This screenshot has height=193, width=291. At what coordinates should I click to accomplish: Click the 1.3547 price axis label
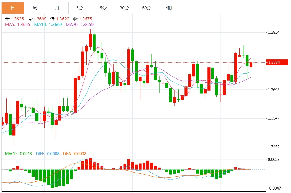(274, 118)
